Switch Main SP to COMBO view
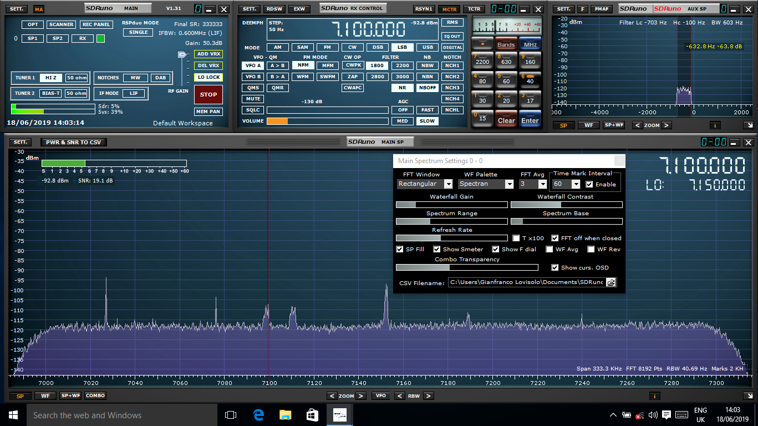 pyautogui.click(x=95, y=395)
